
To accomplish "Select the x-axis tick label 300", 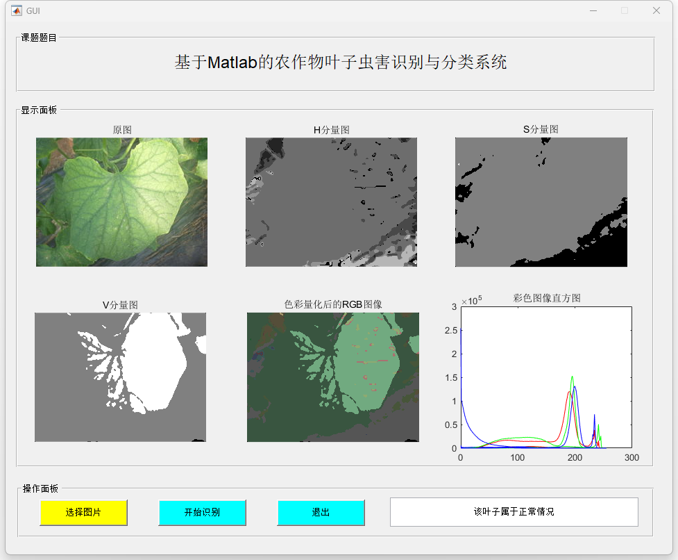I will [x=632, y=457].
